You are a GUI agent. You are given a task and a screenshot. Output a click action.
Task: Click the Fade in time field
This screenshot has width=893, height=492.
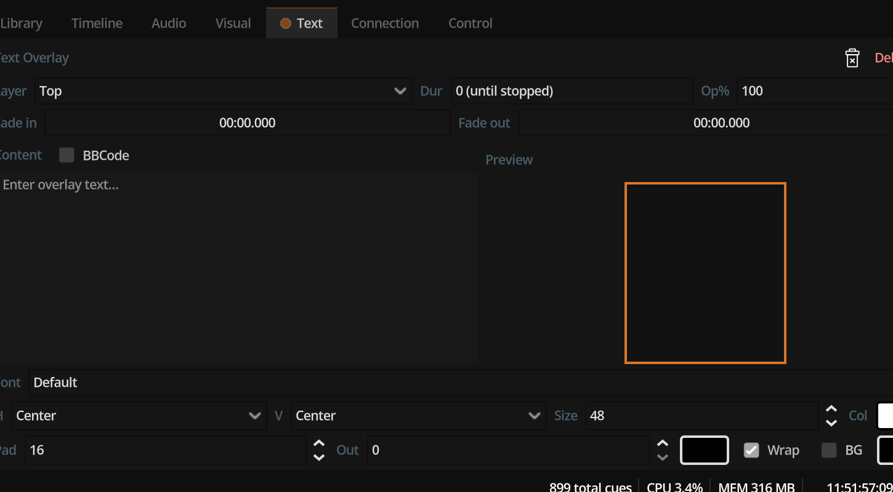[248, 123]
